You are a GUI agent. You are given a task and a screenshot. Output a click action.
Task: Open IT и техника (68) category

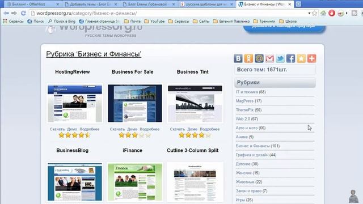251,92
